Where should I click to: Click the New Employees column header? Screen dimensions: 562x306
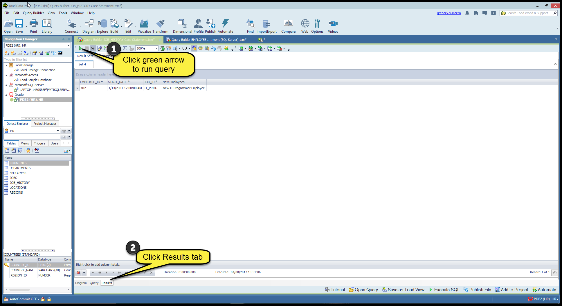point(184,82)
